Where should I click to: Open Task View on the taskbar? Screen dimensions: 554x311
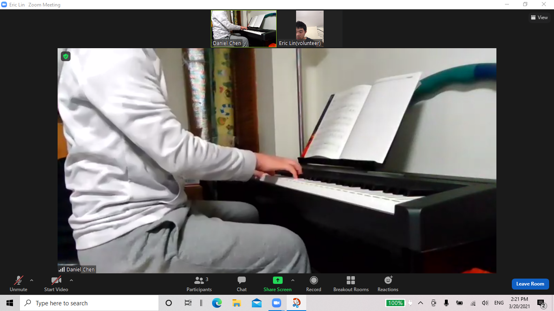pos(188,303)
